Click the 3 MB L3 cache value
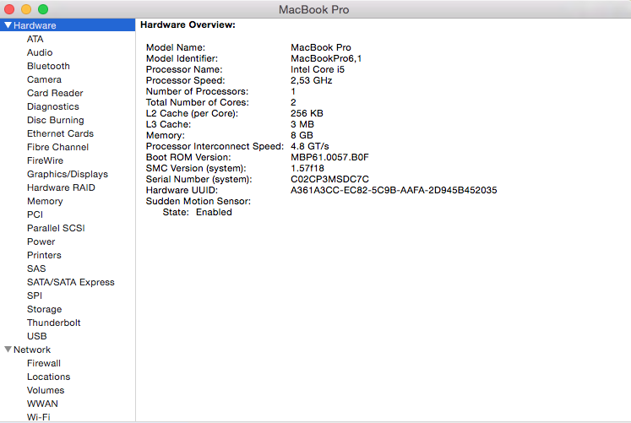This screenshot has height=423, width=631. pyautogui.click(x=302, y=124)
